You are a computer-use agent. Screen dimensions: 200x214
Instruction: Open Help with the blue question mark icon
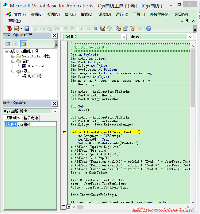tap(149, 29)
